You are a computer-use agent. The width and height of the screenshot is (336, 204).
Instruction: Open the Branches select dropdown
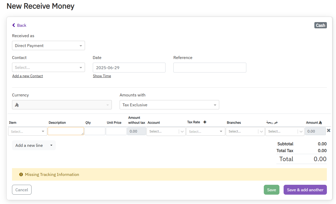245,131
